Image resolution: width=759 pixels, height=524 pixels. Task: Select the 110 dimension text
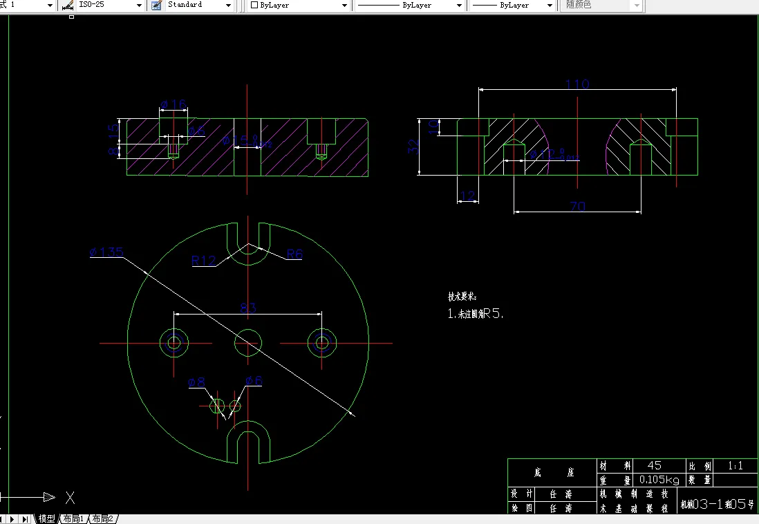pyautogui.click(x=577, y=84)
